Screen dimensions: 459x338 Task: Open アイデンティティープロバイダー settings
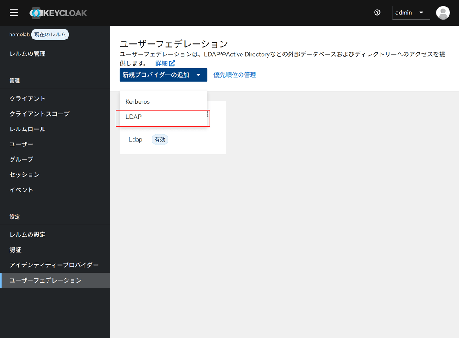click(x=54, y=265)
